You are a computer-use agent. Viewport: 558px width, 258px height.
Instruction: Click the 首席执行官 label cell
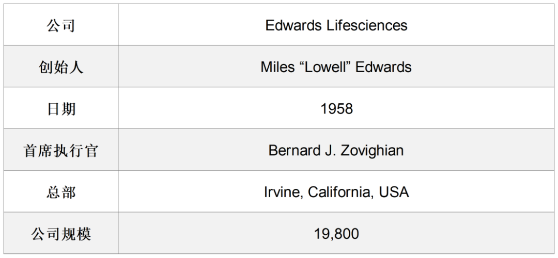coord(61,150)
